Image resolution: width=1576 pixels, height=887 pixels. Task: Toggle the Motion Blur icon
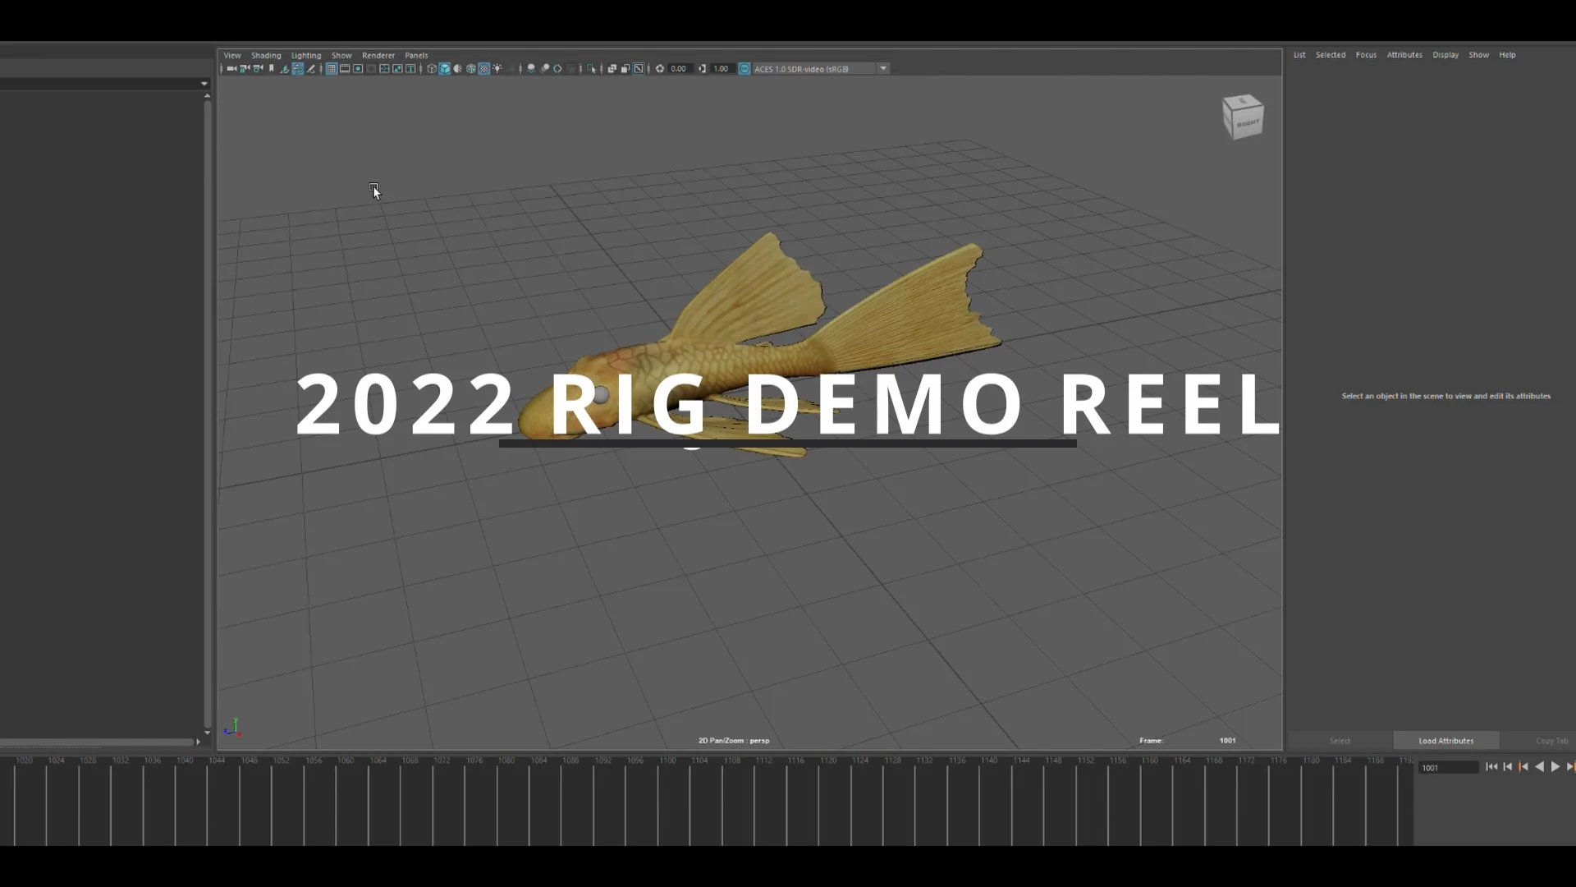(x=544, y=69)
